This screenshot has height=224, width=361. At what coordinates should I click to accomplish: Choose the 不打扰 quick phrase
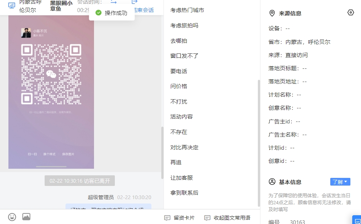178,101
